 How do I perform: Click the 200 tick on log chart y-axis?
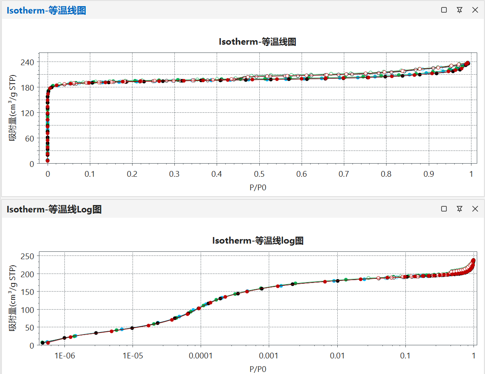[x=27, y=274]
